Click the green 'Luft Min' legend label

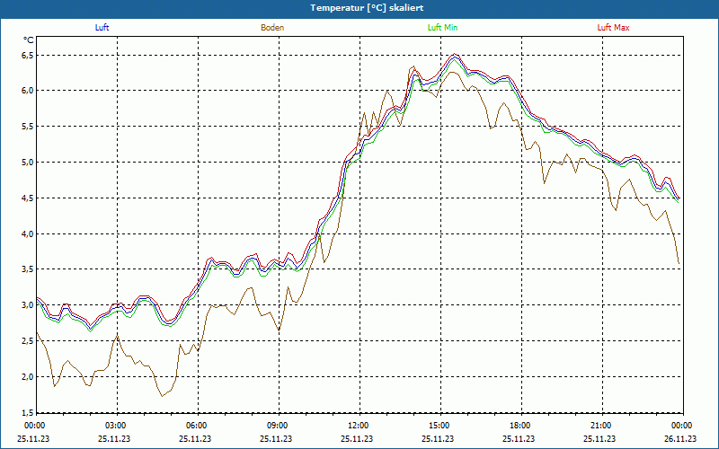pyautogui.click(x=442, y=28)
